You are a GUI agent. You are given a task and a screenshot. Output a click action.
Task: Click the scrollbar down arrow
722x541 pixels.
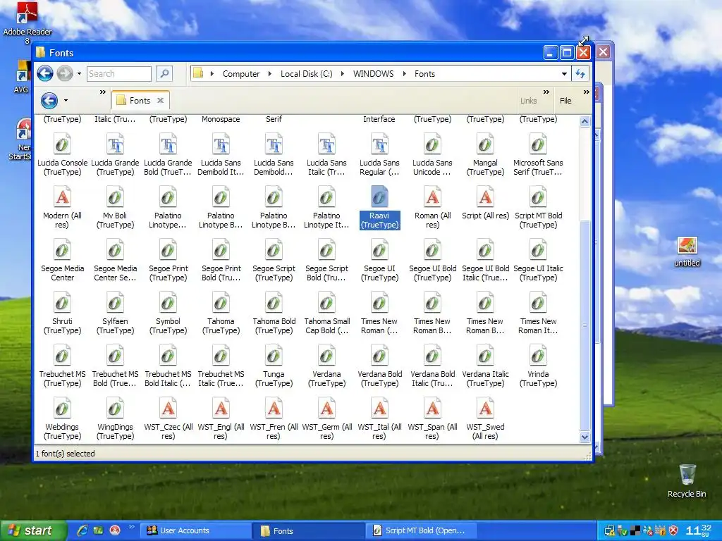click(x=585, y=437)
